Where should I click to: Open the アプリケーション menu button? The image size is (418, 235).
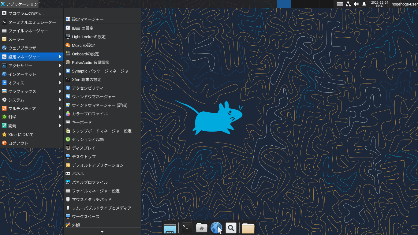tap(20, 4)
